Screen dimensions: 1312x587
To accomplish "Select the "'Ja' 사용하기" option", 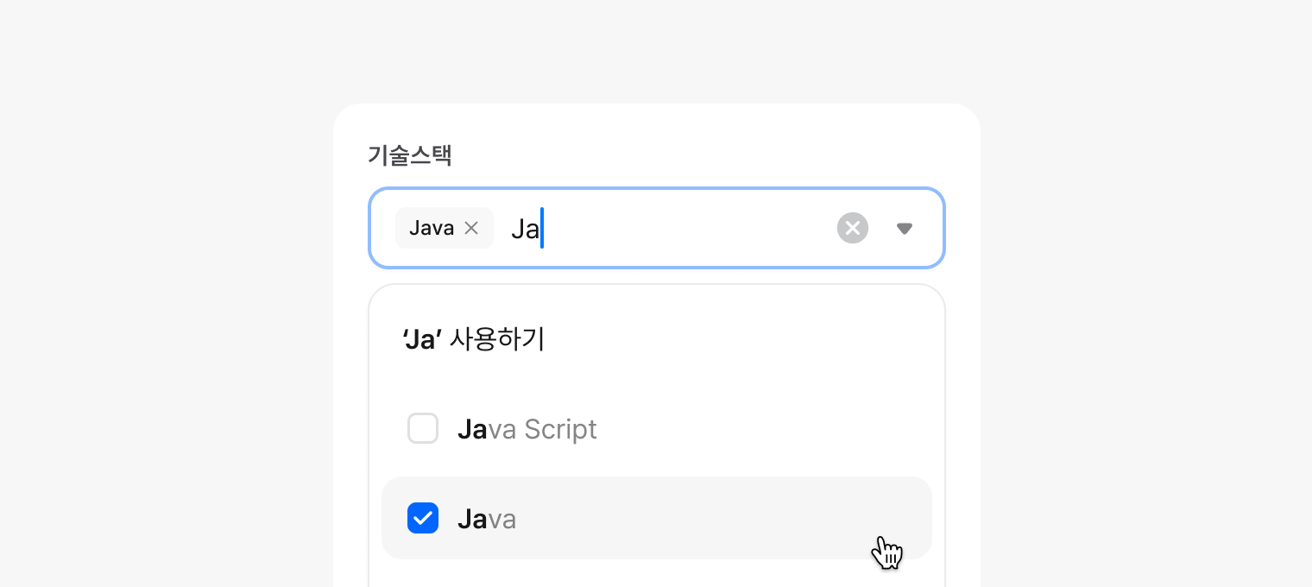I will tap(474, 340).
